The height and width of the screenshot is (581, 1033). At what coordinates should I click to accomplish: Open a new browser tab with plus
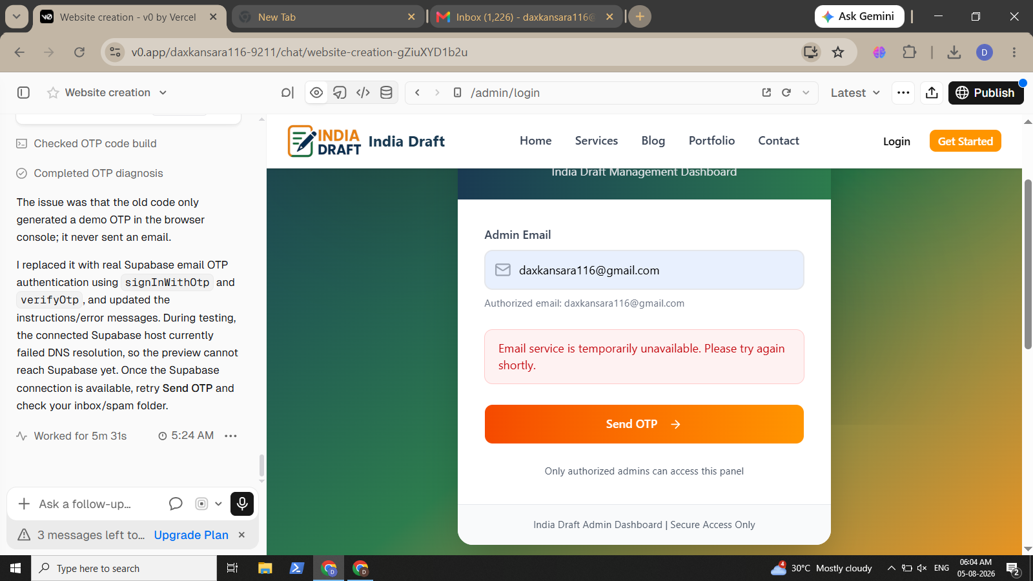point(640,17)
